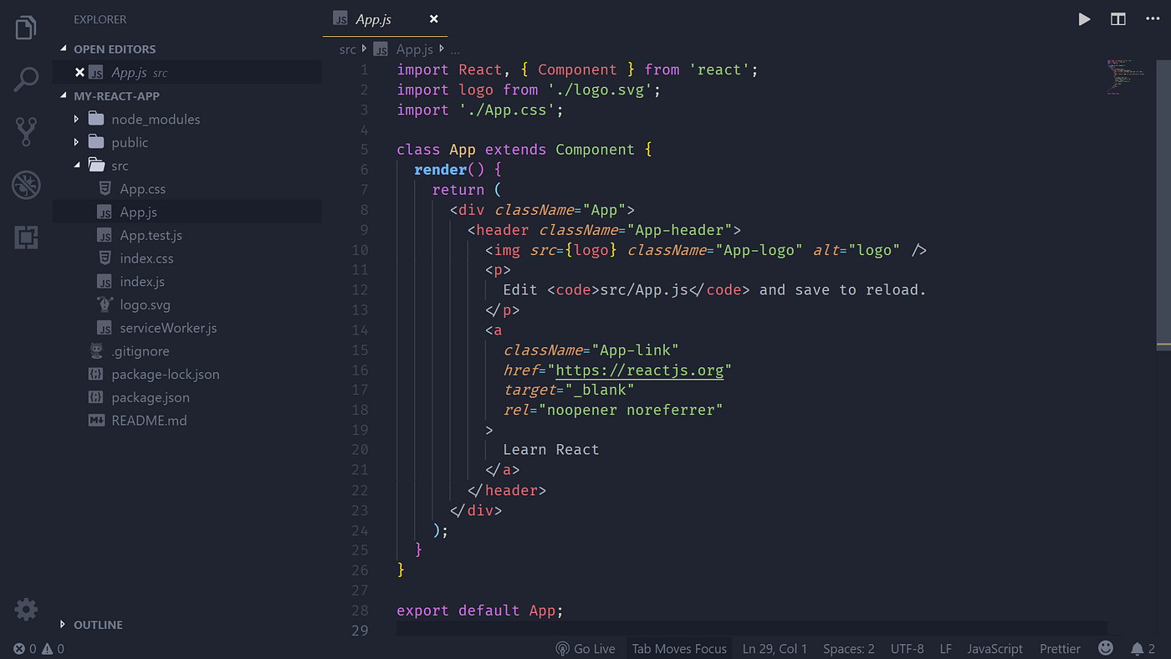The image size is (1171, 659).
Task: Send feedback with the smiley icon
Action: click(1105, 648)
